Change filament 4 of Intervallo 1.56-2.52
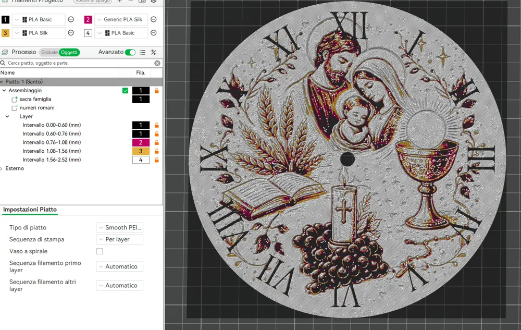Screen dimensions: 521x330 tap(141, 160)
